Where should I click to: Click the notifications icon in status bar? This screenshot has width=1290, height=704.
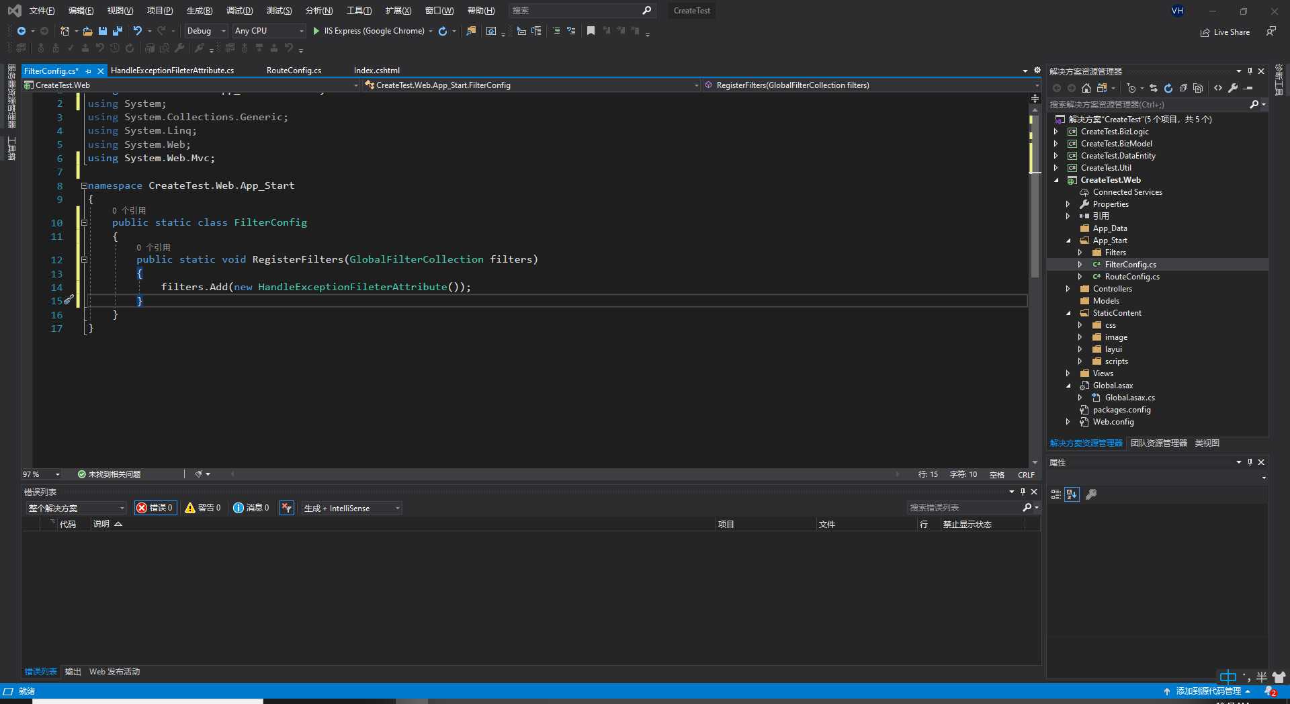tap(1270, 691)
